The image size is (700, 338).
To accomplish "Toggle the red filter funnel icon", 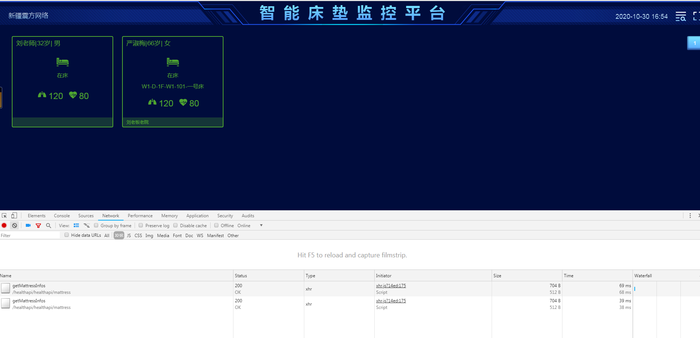I will point(38,225).
